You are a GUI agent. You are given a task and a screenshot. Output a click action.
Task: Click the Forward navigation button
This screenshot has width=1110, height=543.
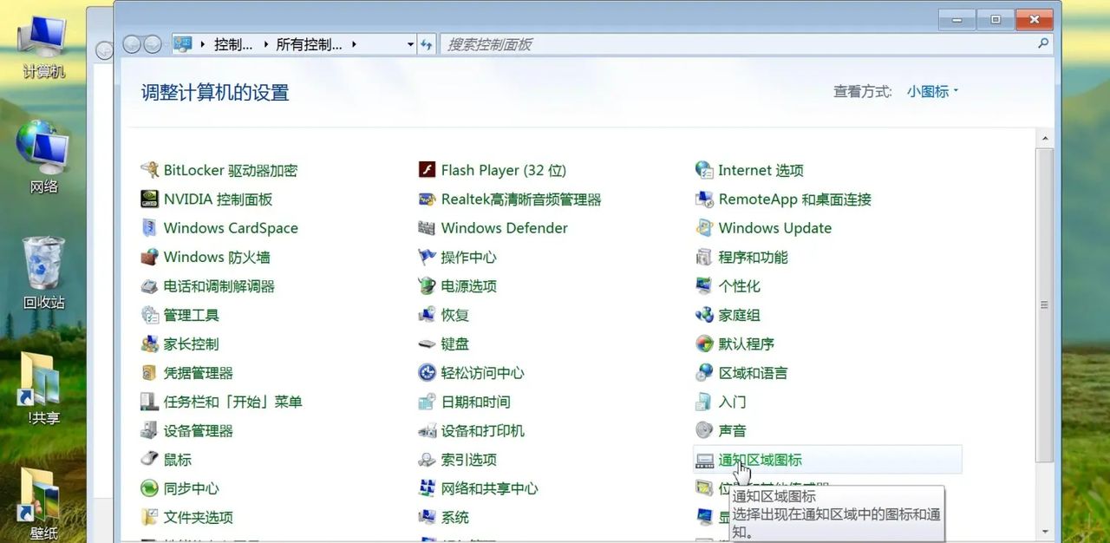pyautogui.click(x=153, y=44)
